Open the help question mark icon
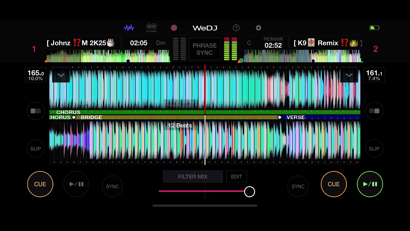The width and height of the screenshot is (410, 231). pos(236,28)
